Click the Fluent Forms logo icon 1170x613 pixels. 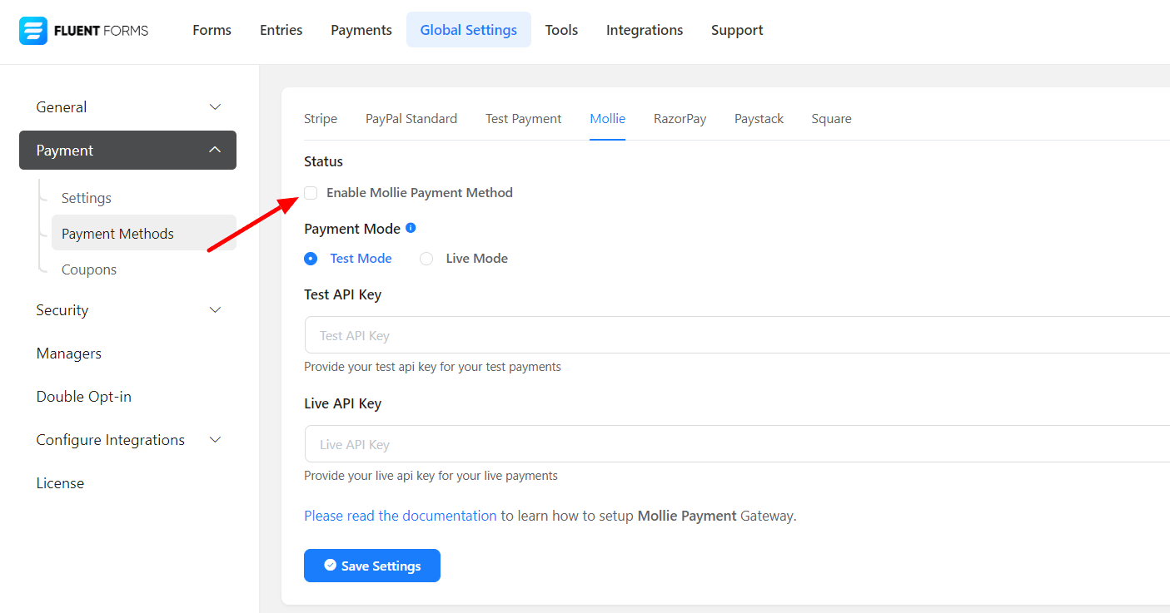click(33, 31)
